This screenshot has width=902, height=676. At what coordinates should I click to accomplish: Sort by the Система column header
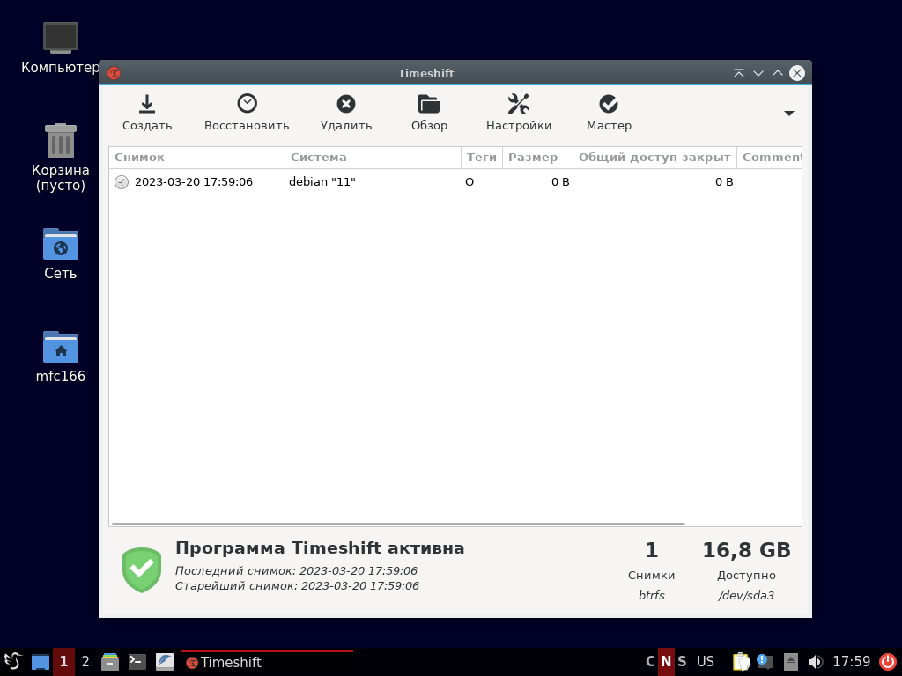click(373, 158)
